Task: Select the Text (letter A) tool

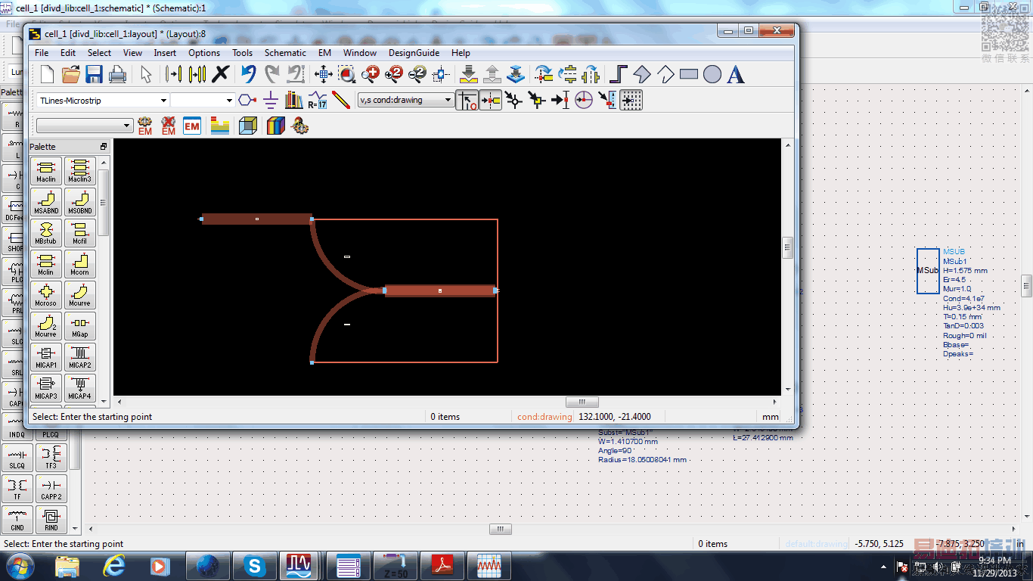Action: pyautogui.click(x=736, y=74)
